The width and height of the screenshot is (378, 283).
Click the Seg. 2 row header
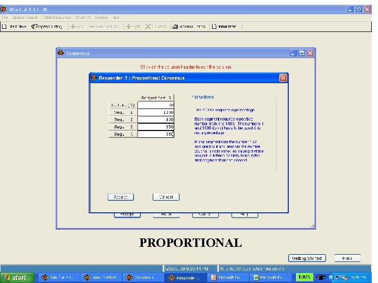click(x=123, y=119)
